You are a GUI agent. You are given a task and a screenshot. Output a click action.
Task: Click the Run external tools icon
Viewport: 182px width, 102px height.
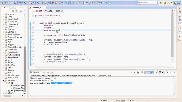(x=31, y=3)
